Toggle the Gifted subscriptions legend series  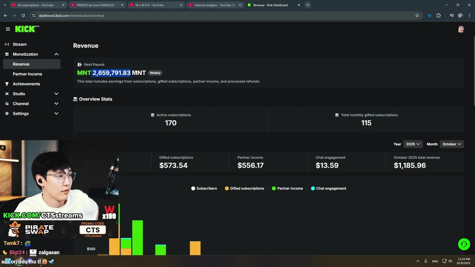click(x=245, y=188)
